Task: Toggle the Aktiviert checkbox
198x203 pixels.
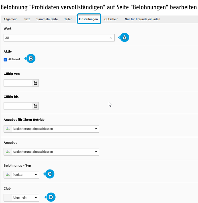Action: tap(5, 60)
